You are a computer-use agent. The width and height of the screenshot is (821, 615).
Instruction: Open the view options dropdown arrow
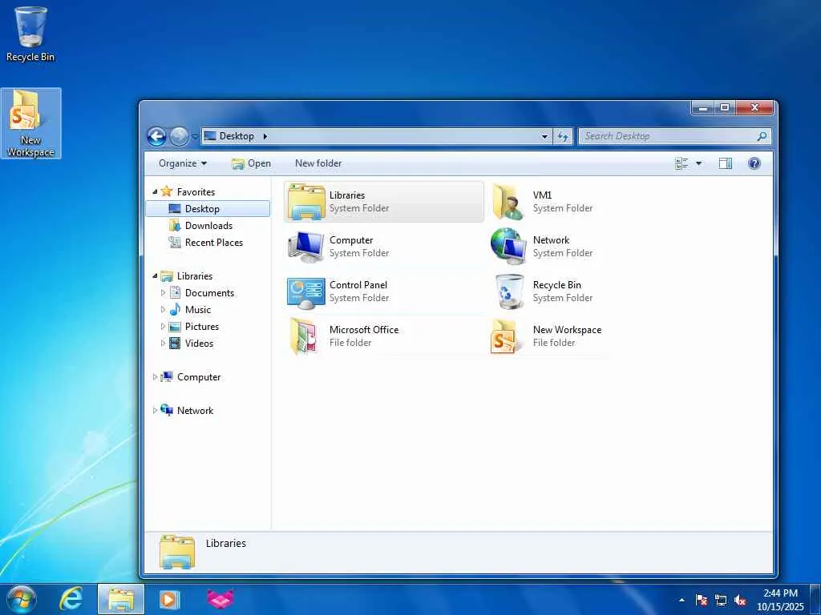698,163
